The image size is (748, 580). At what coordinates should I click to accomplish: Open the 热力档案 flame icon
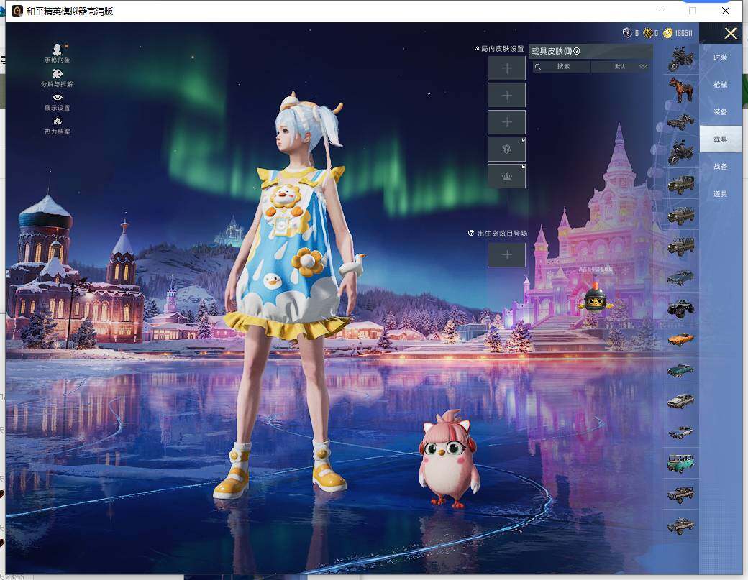click(x=58, y=121)
